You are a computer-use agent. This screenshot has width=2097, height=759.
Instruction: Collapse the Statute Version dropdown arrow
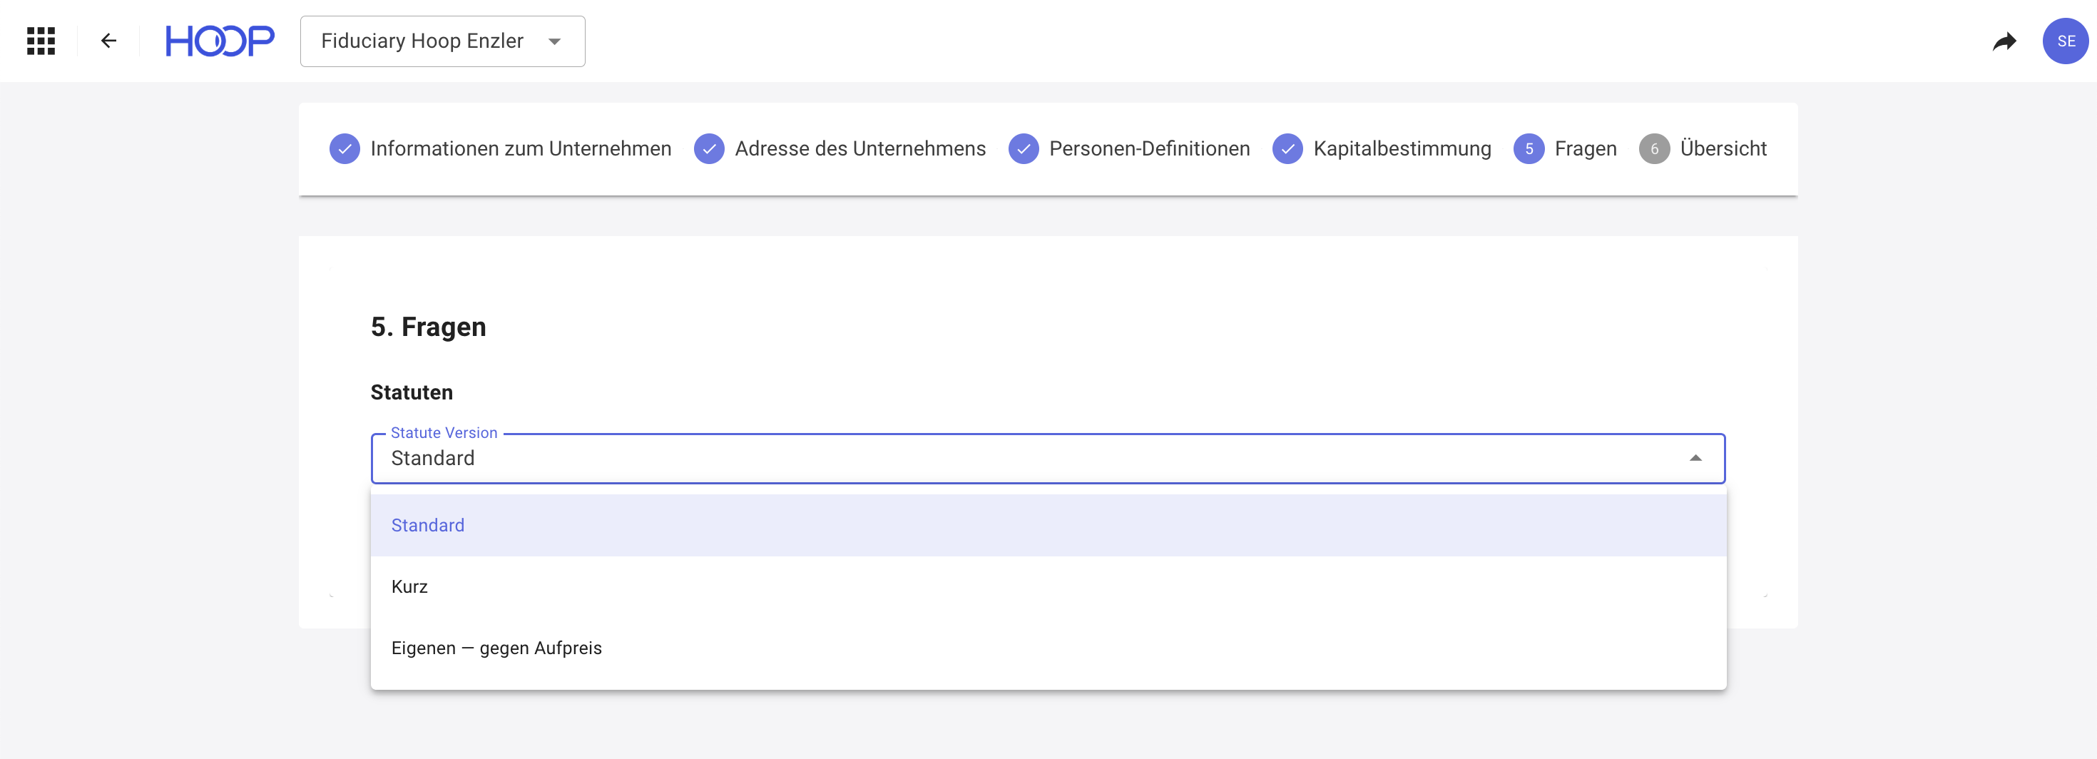(1695, 459)
